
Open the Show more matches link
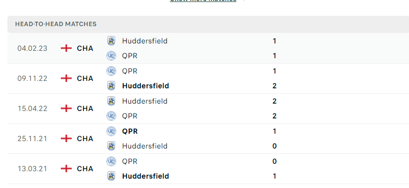(x=203, y=0)
